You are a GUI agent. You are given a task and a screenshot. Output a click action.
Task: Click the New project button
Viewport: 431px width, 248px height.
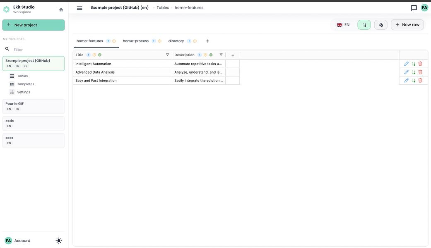(34, 25)
